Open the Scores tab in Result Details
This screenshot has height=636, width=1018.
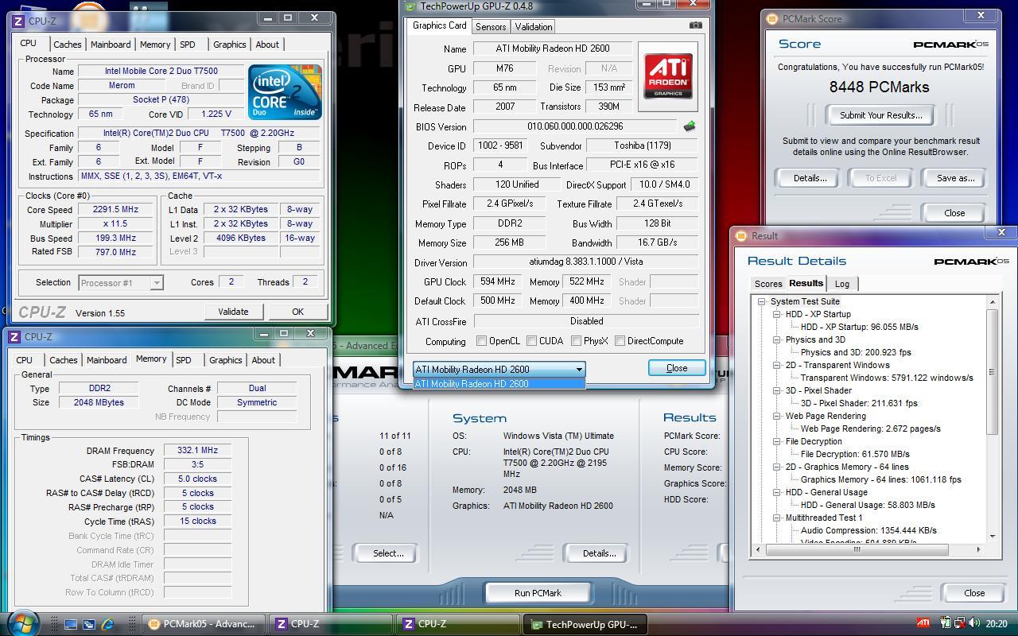[768, 284]
